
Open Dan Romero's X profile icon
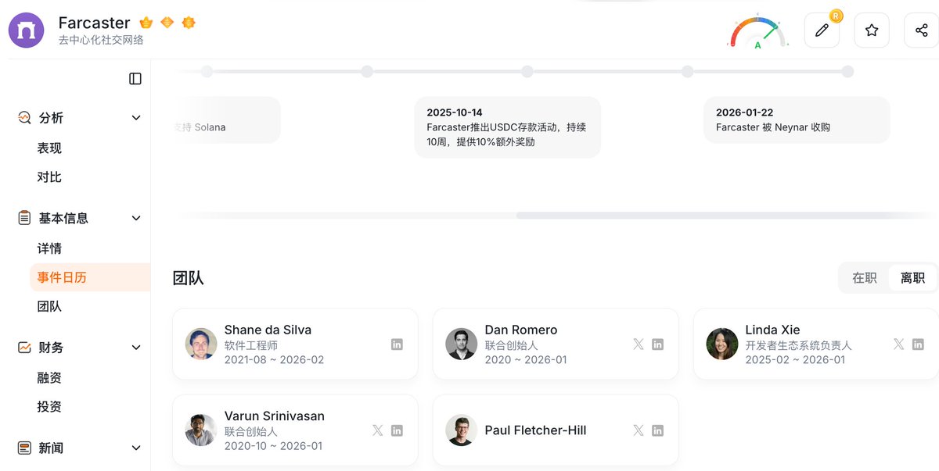[x=639, y=344]
